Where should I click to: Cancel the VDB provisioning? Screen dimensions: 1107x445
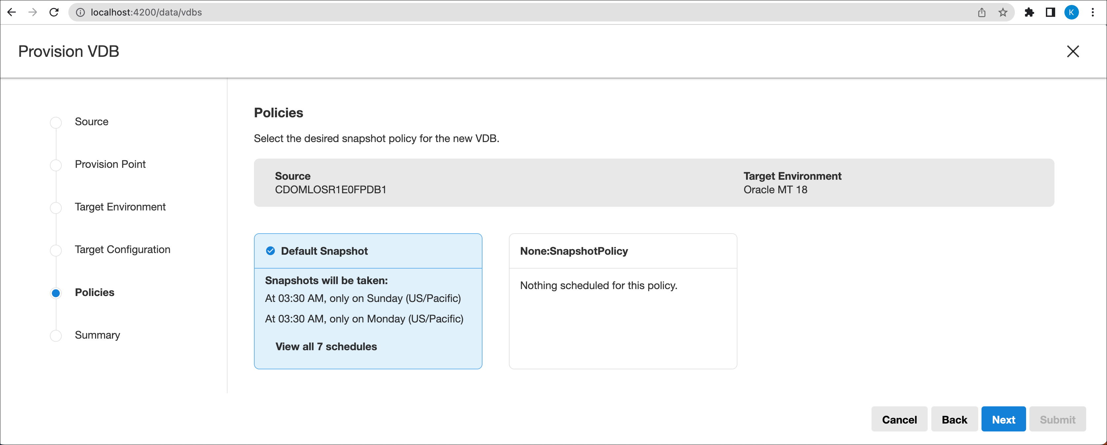900,419
